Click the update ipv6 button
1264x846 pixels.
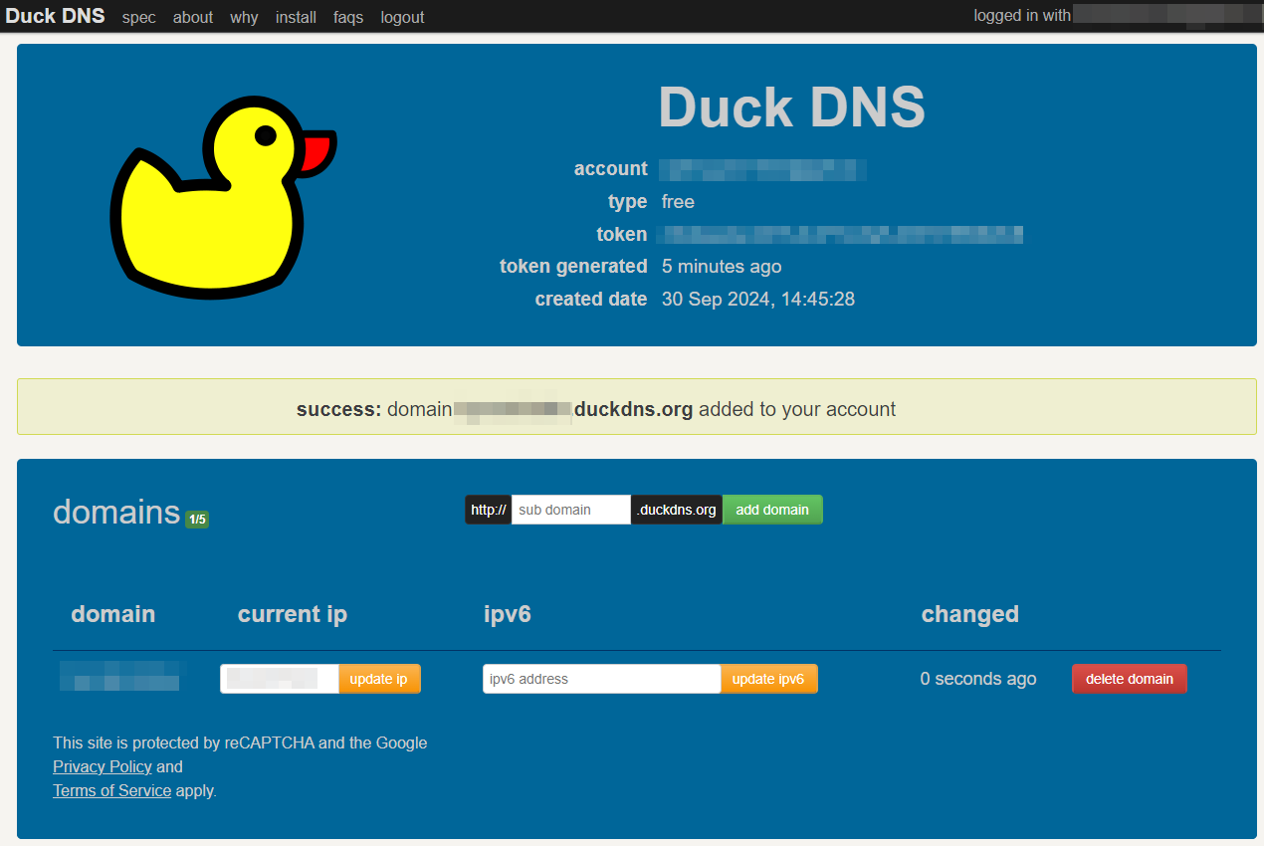tap(768, 679)
